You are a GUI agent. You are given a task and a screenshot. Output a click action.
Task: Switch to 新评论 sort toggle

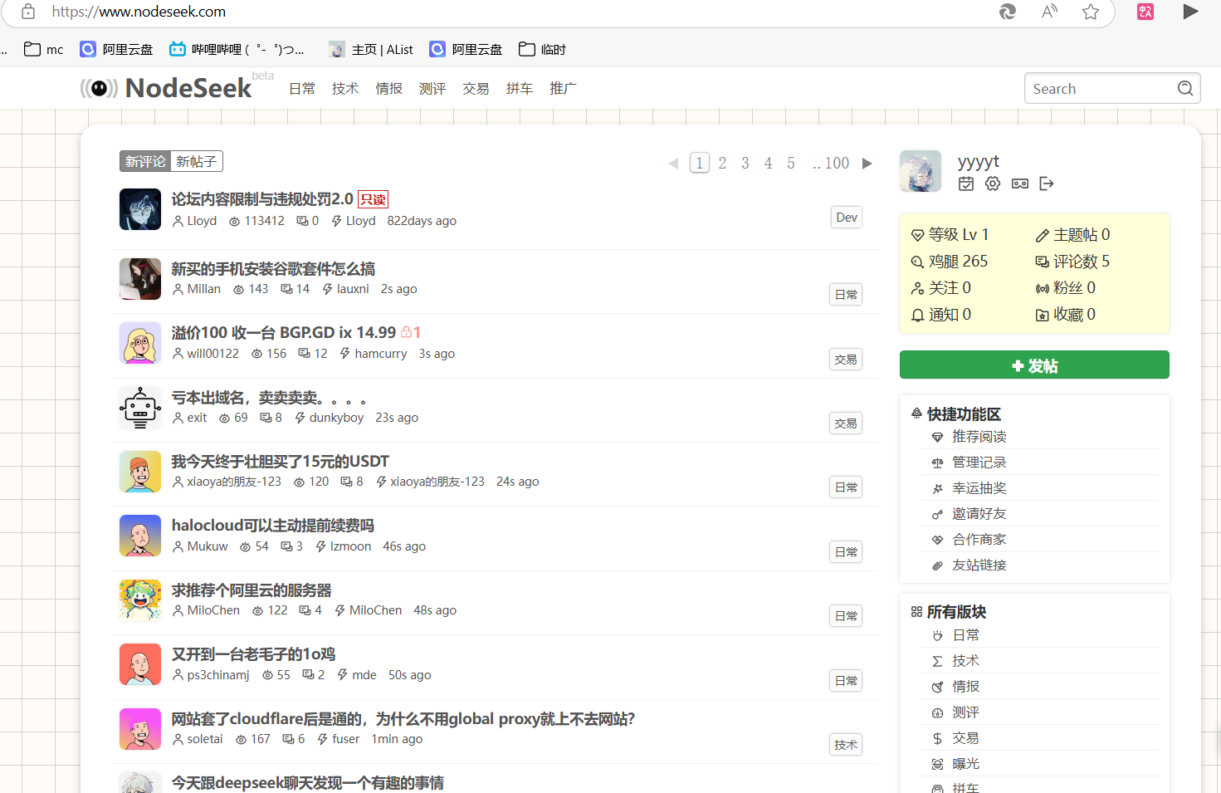(x=145, y=161)
